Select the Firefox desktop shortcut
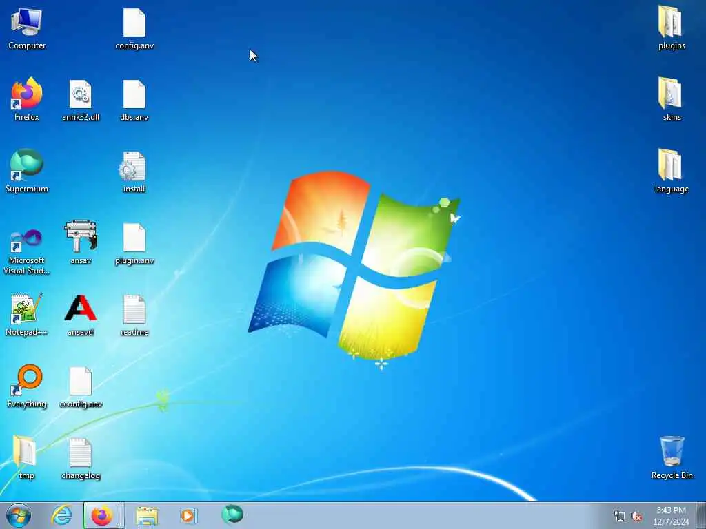The image size is (706, 529). [27, 99]
